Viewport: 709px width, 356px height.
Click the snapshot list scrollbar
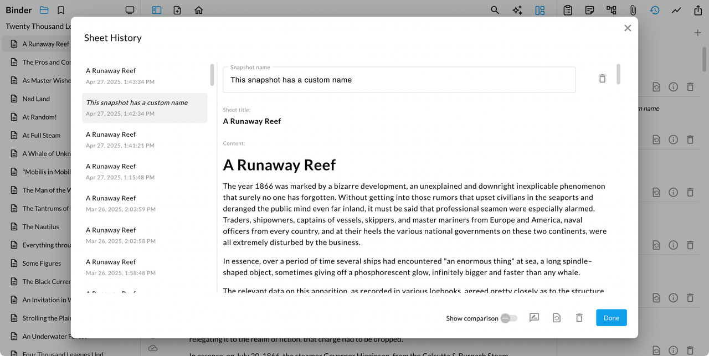(212, 75)
